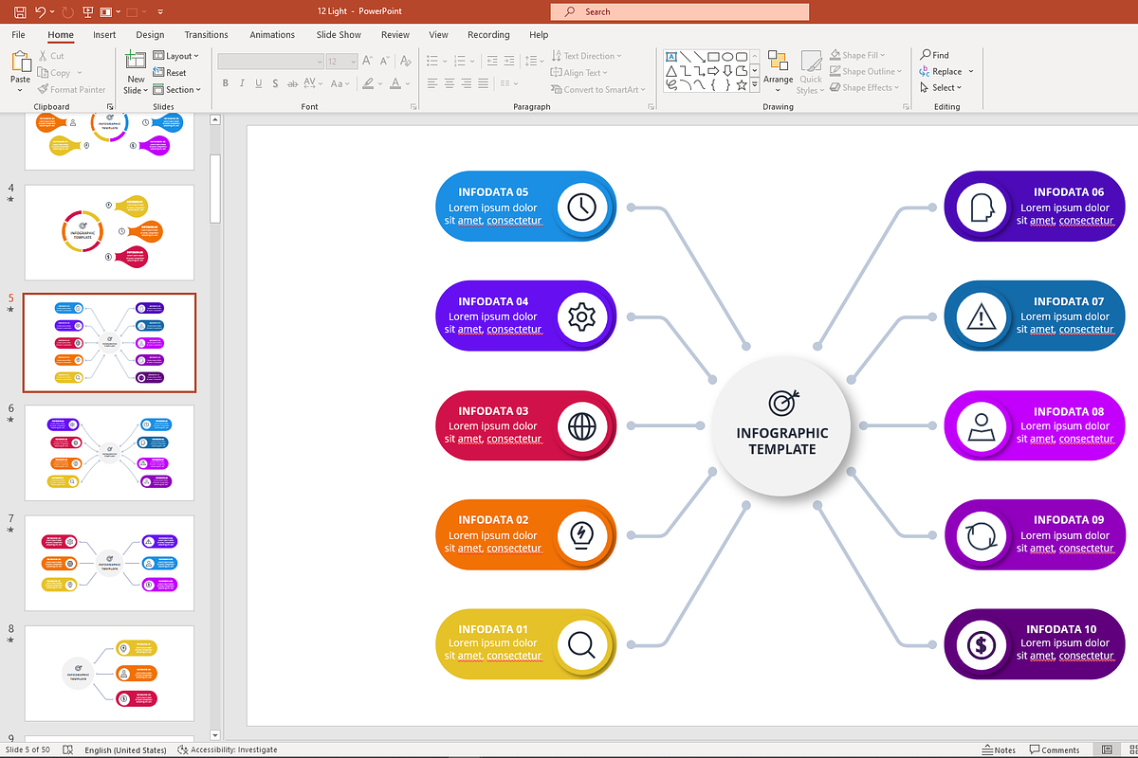This screenshot has width=1138, height=758.
Task: Open the Design ribbon tab
Action: click(x=150, y=35)
